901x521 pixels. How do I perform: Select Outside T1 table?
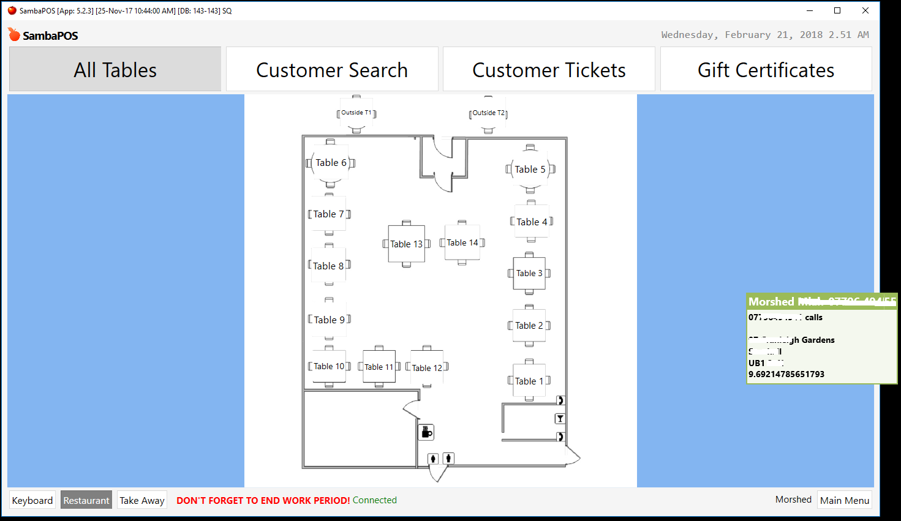coord(356,113)
